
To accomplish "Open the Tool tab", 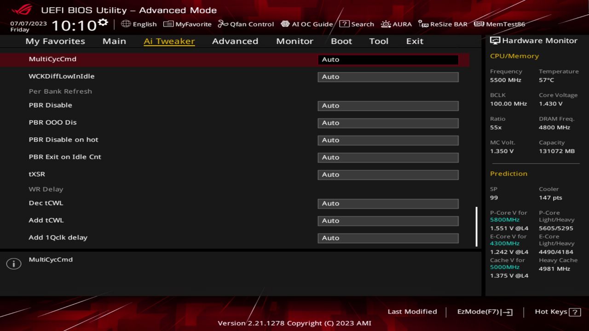I will click(379, 41).
